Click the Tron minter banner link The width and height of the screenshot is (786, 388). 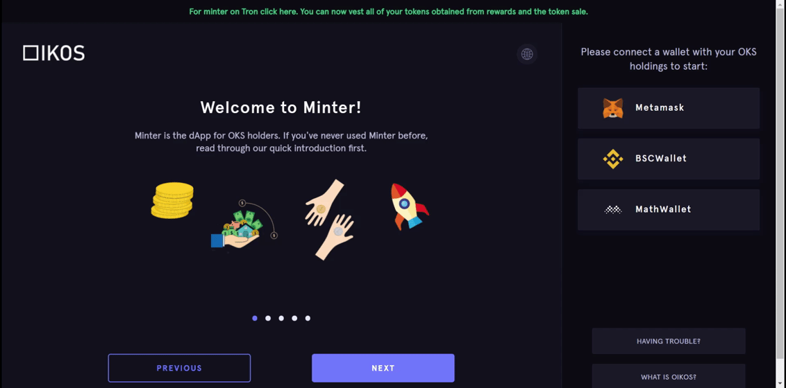click(389, 11)
